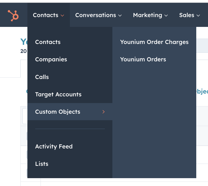Click the HubSpot sprocket logo

[13, 16]
